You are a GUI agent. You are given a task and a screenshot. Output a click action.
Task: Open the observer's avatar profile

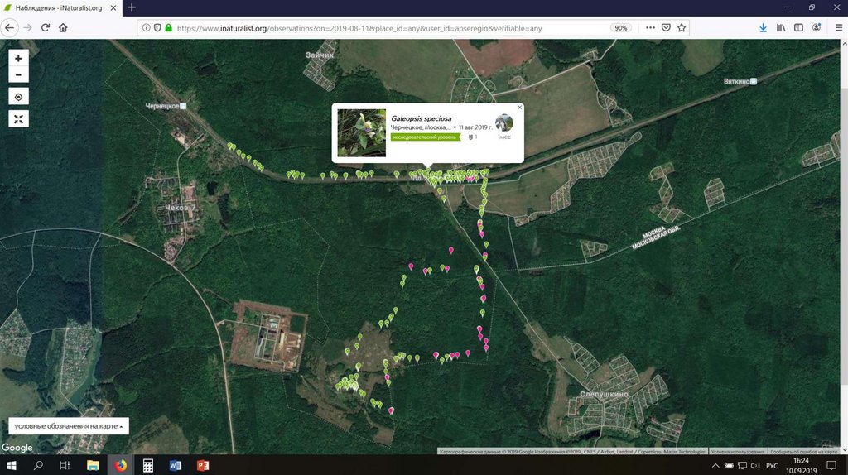tap(504, 122)
